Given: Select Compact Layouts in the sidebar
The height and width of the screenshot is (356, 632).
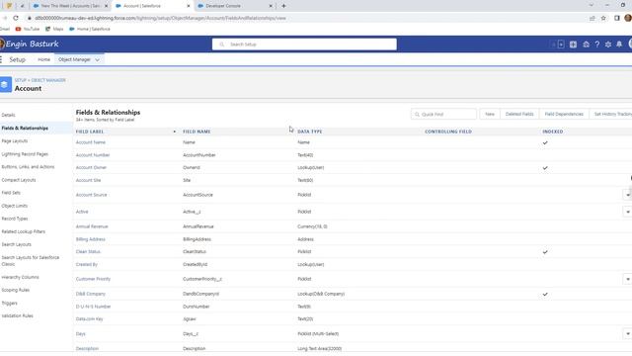Looking at the screenshot, I should (x=19, y=180).
